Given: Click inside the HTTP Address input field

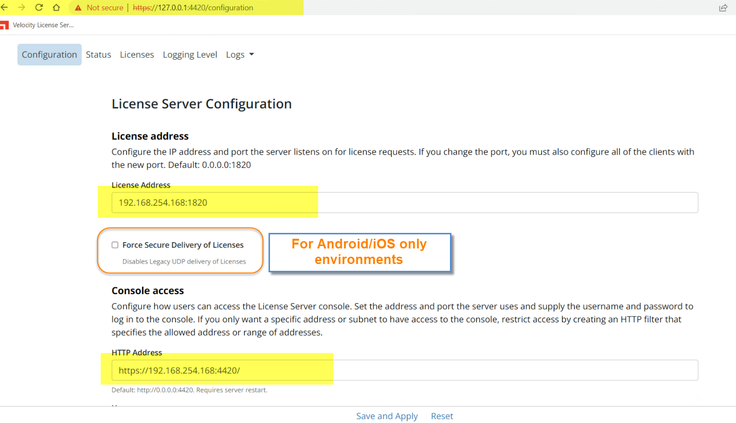Looking at the screenshot, I should point(341,370).
